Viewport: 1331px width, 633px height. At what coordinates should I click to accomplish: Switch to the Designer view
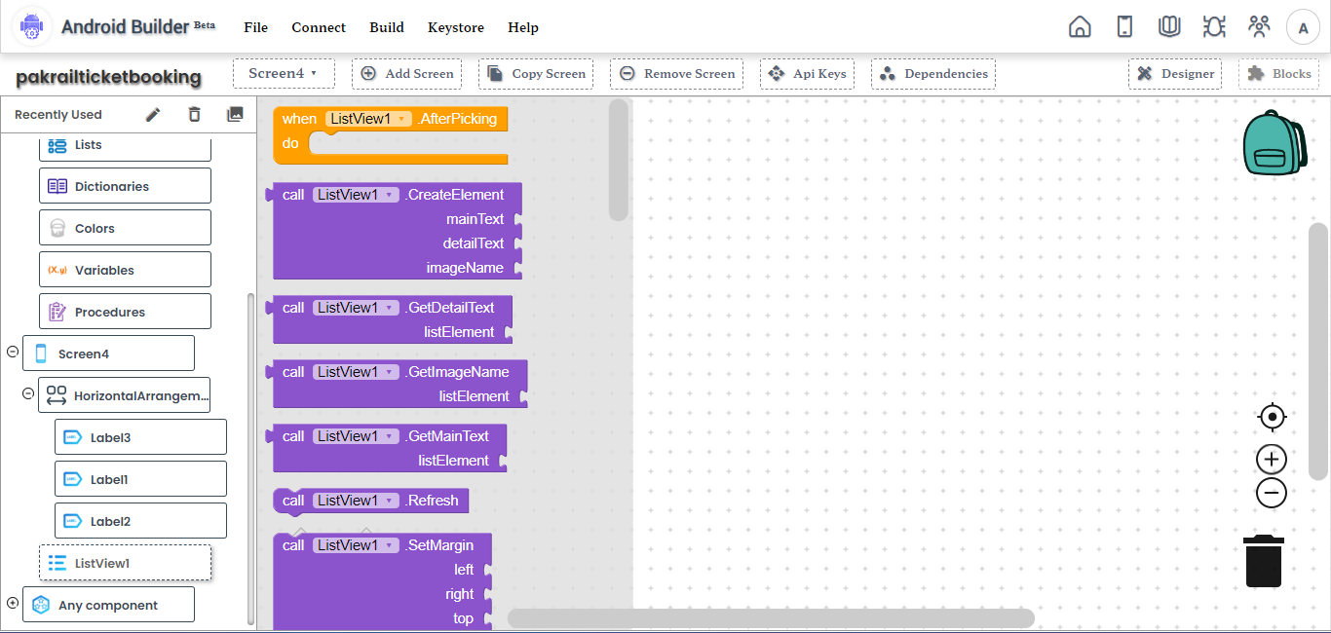1175,73
